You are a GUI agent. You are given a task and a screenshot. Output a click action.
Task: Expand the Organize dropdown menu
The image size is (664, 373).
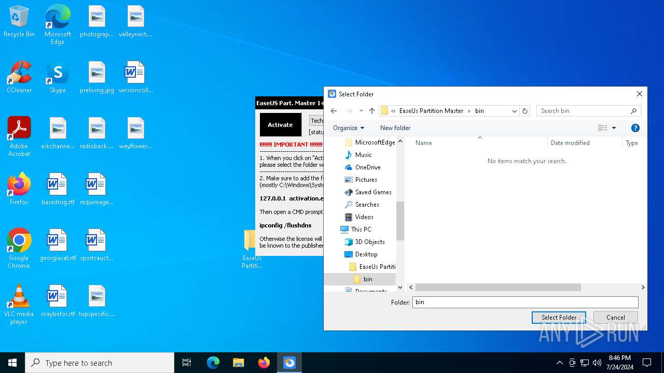(x=349, y=128)
